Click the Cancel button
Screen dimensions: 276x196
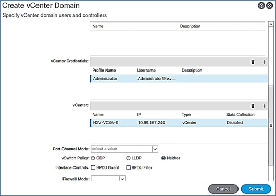tap(223, 189)
